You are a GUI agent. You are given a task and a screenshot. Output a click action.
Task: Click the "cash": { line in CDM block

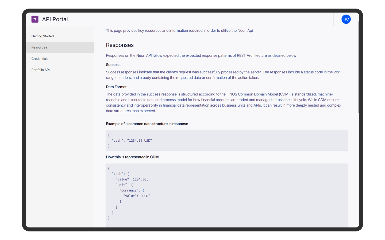(x=120, y=174)
